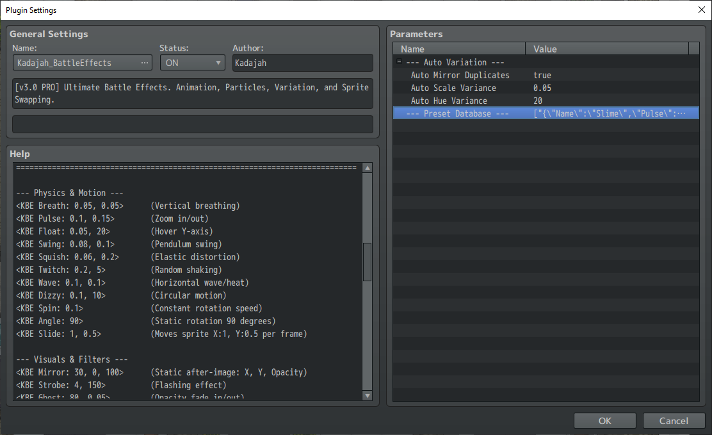Select the Preset Database parameter row
Viewport: 712px width, 435px height.
pos(546,113)
